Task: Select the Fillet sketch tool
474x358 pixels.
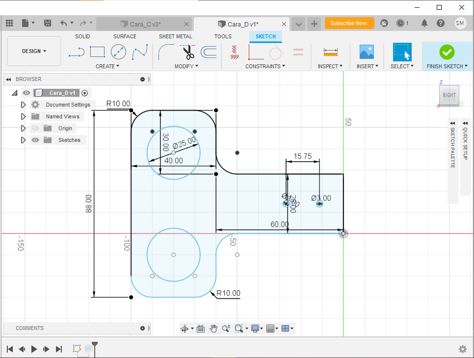Action: [166, 52]
